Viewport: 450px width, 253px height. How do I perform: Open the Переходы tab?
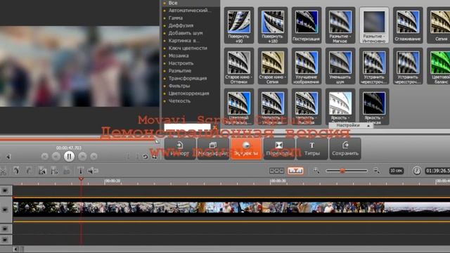point(279,148)
